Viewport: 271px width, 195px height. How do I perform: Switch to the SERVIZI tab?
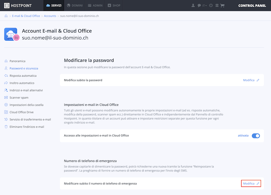(54, 5)
